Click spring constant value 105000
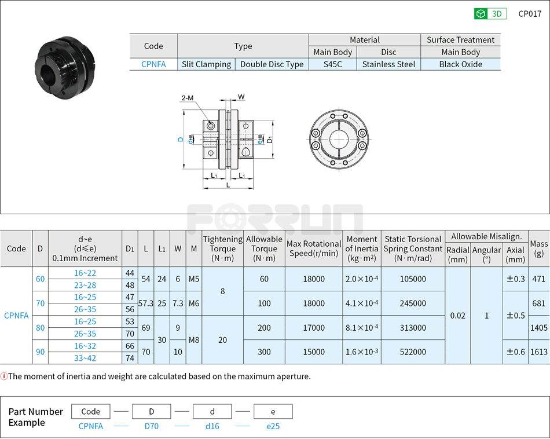 [413, 279]
